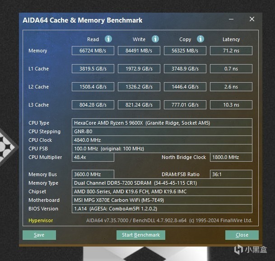Image resolution: width=275 pixels, height=261 pixels.
Task: Select L3 Cache Write 821.24 GB/s
Action: 139,105
